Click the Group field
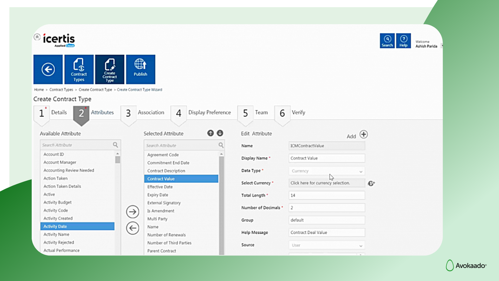499x281 pixels. 327,220
